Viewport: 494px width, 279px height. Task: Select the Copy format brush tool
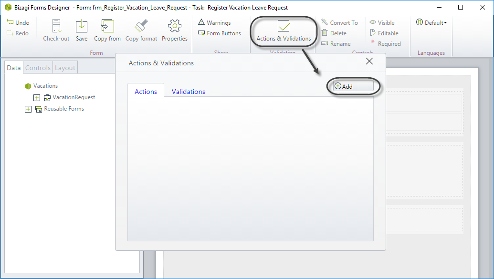coord(141,30)
